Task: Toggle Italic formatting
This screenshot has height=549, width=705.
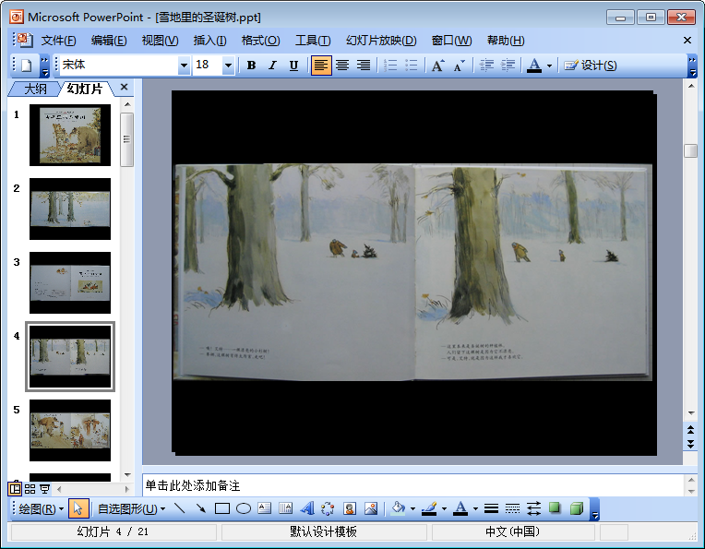Action: coord(272,66)
